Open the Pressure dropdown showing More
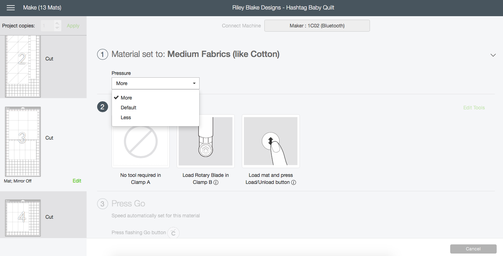The height and width of the screenshot is (256, 503). (156, 83)
